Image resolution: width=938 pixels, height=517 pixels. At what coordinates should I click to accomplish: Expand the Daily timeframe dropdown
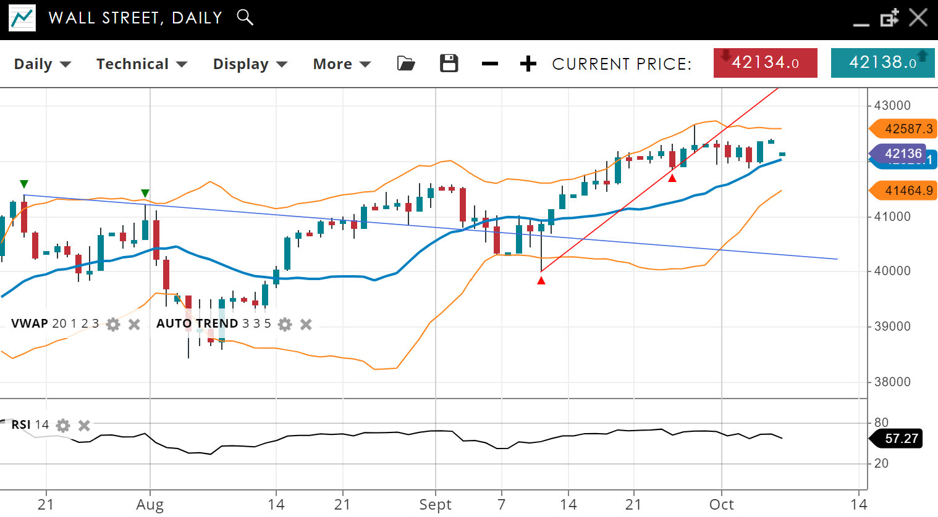coord(43,64)
